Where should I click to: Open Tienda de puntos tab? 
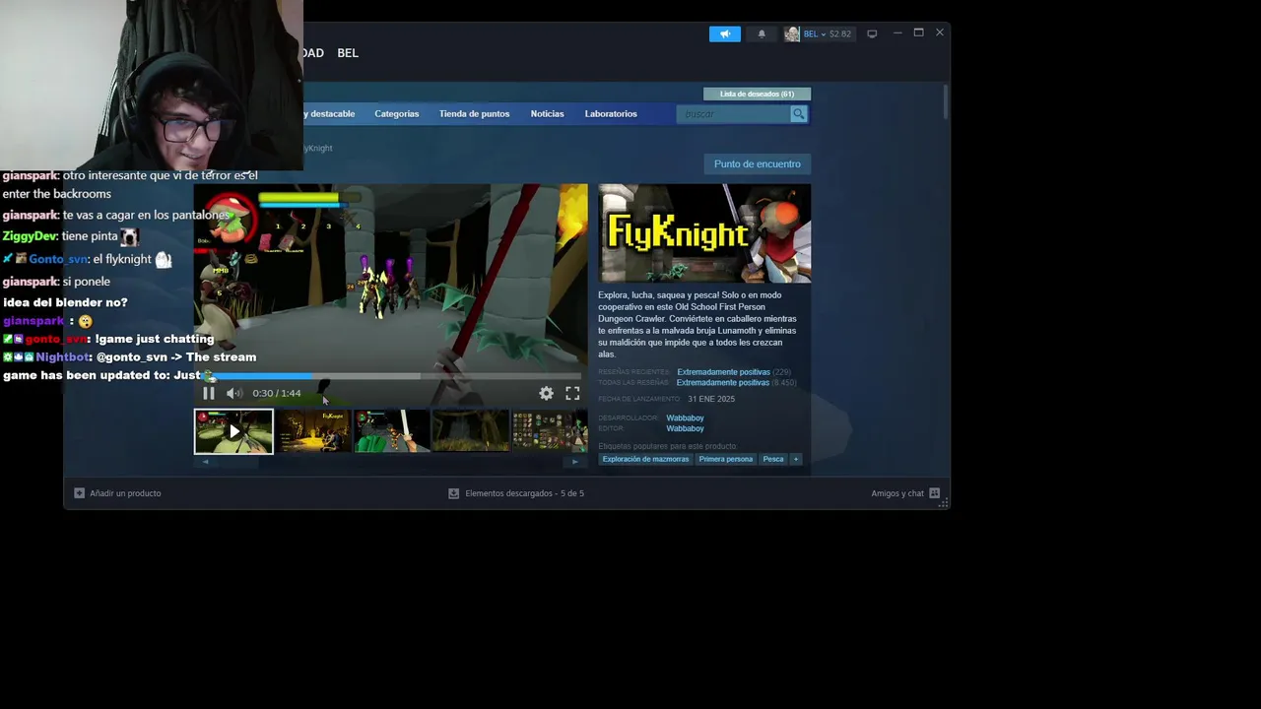474,114
